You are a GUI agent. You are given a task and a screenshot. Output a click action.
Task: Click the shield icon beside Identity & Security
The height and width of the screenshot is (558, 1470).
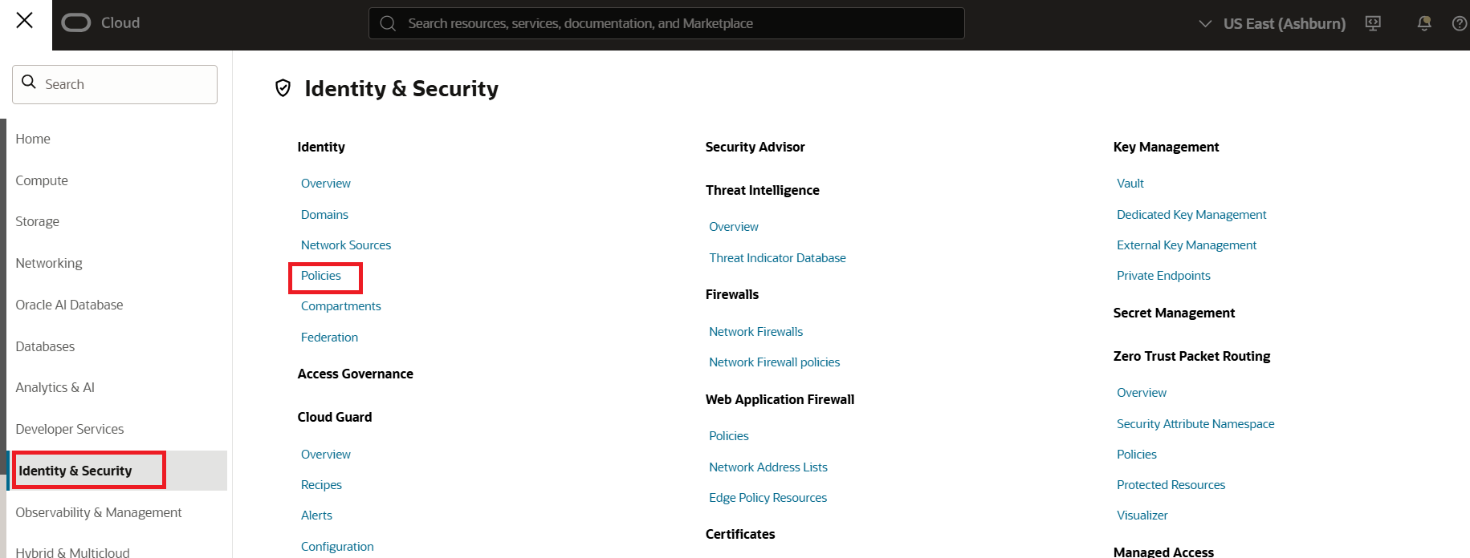tap(283, 88)
